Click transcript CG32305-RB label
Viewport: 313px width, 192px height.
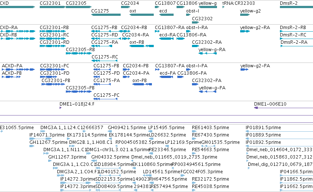80,50
